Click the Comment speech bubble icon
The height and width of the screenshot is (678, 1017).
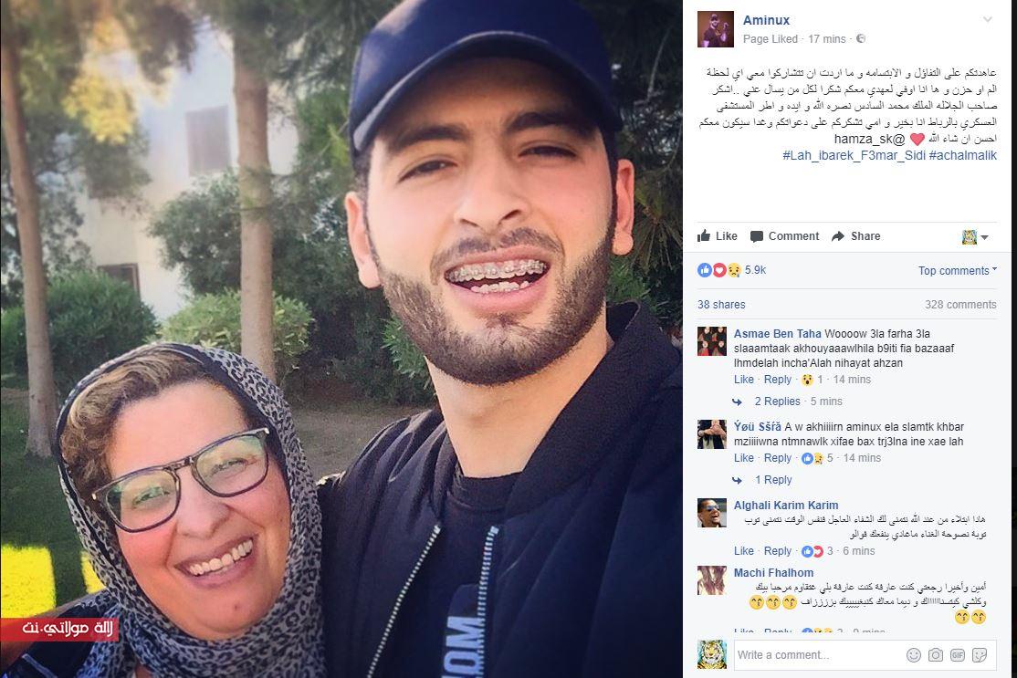[x=756, y=236]
